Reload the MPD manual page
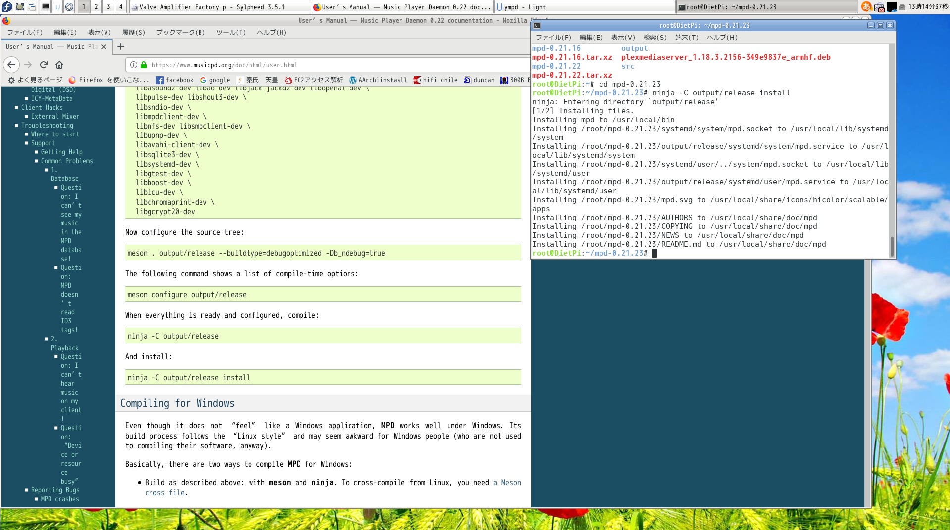 click(44, 65)
